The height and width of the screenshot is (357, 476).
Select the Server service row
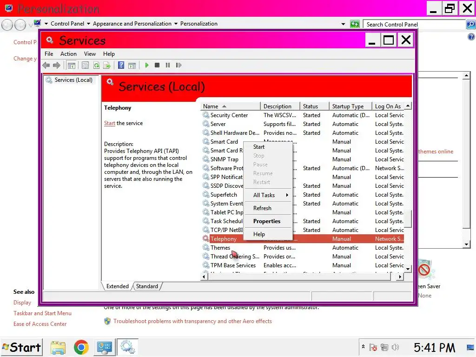pos(303,124)
